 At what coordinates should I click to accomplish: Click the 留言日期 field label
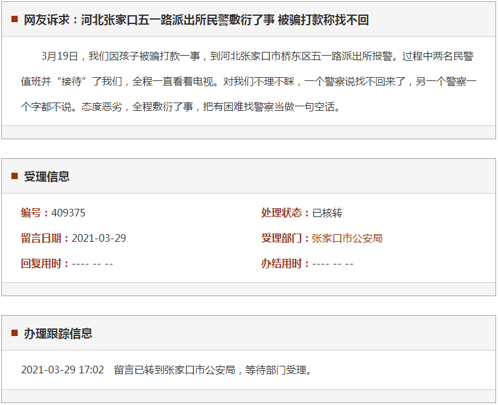tap(45, 239)
